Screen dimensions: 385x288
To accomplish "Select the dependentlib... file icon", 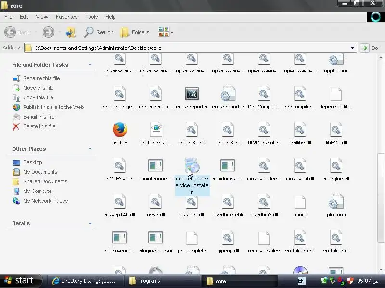I will (336, 94).
